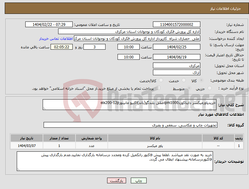Click the general description text area

pos(130,105)
